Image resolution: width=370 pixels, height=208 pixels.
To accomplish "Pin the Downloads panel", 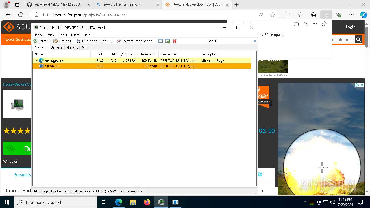I will coord(324,24).
